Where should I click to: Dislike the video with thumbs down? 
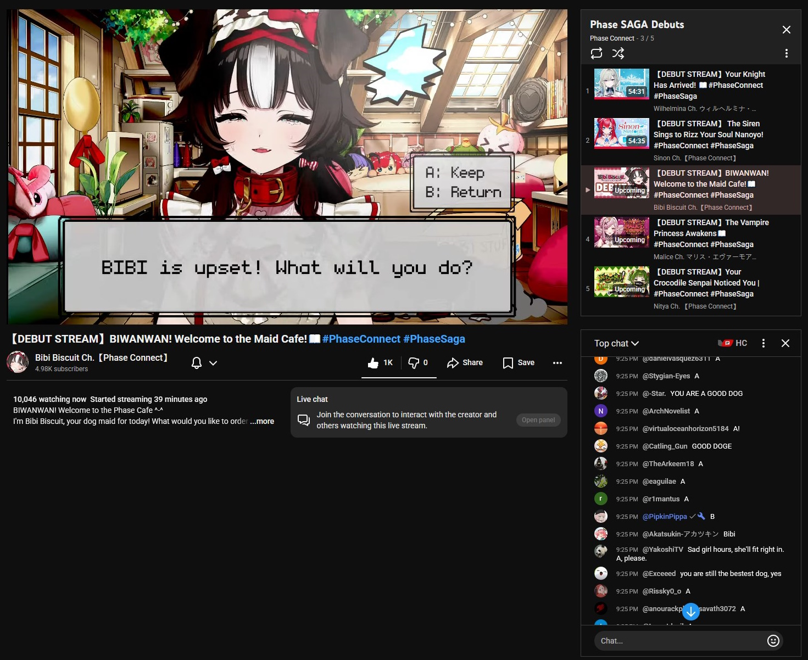click(x=419, y=362)
